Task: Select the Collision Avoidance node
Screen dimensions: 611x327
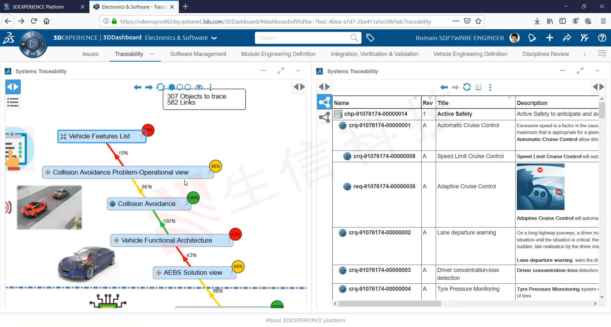Action: coord(149,204)
